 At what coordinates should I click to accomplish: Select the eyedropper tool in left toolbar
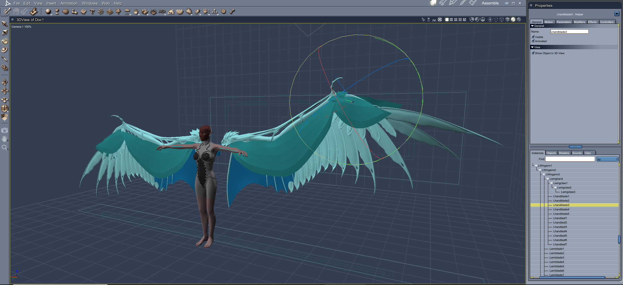(x=4, y=59)
